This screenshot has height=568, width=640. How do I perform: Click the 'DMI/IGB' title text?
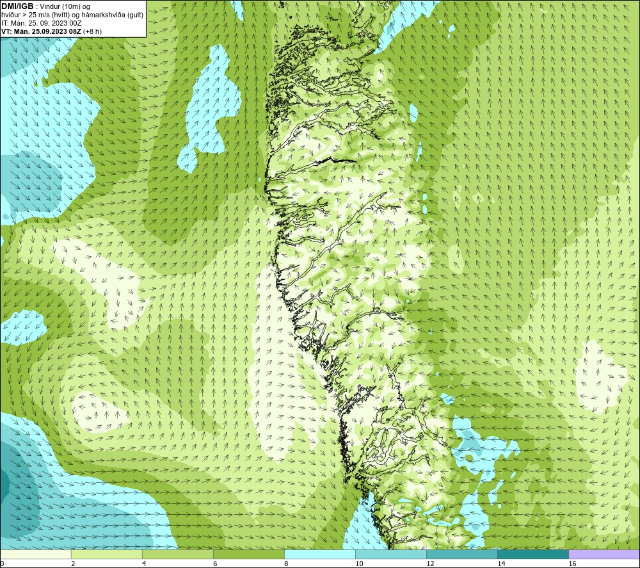(17, 6)
